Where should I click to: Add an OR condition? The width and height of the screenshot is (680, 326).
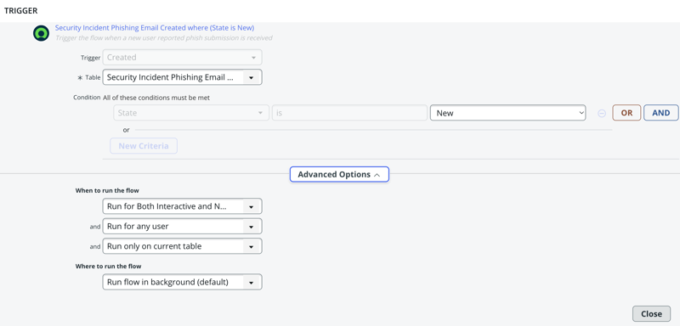pyautogui.click(x=626, y=113)
